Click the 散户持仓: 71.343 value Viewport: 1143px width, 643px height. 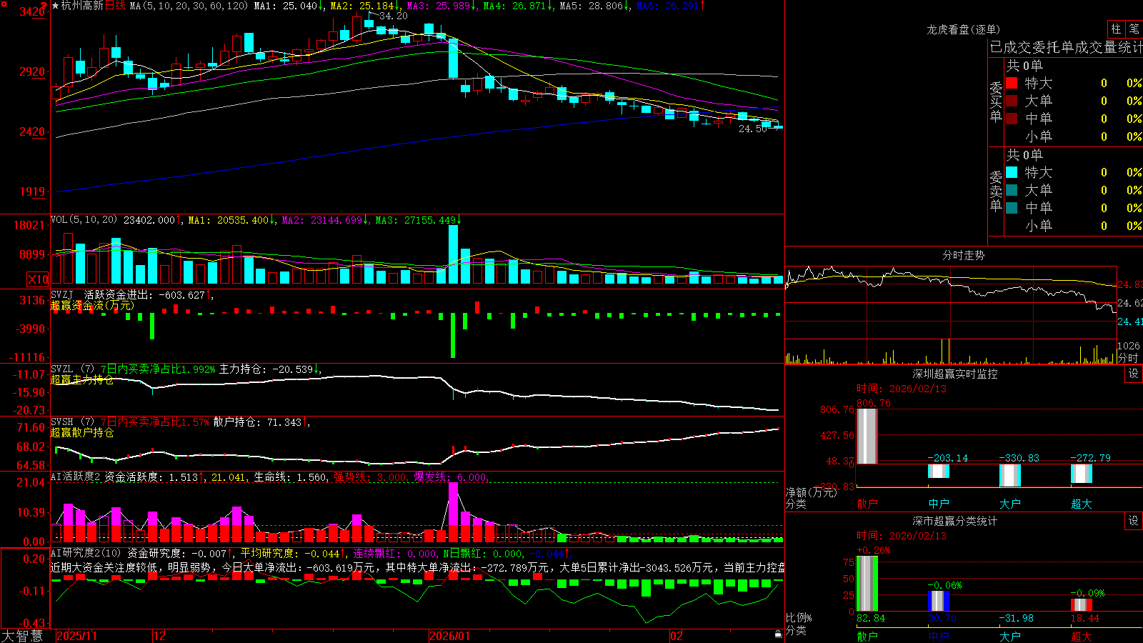coord(257,422)
